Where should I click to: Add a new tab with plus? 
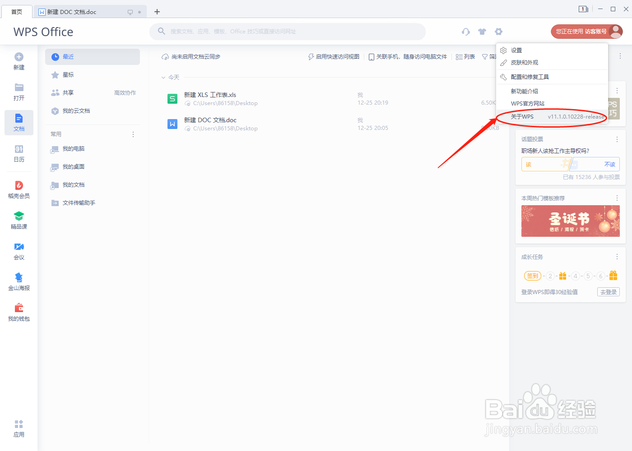click(157, 12)
